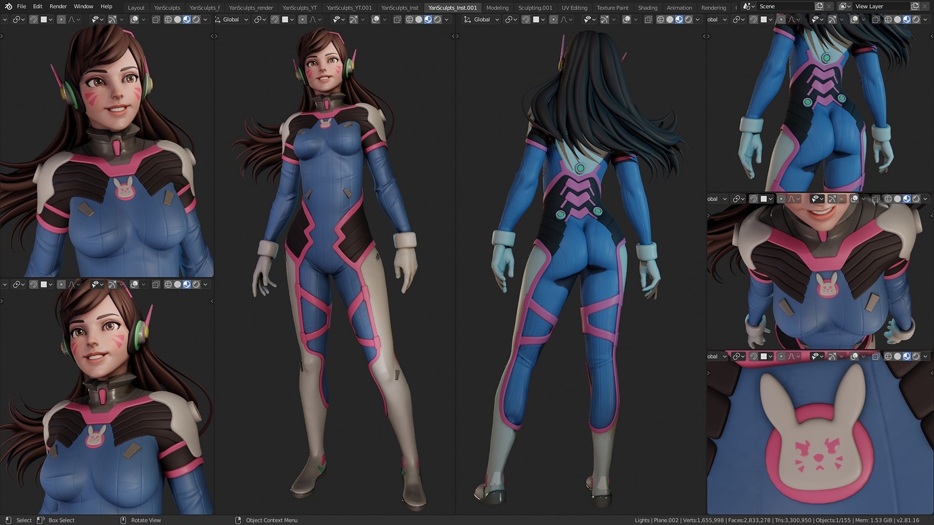Click the Scene name field
The image size is (934, 525).
pos(785,6)
